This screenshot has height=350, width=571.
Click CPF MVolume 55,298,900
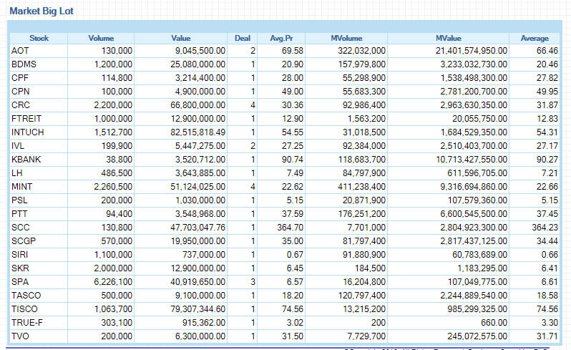364,78
